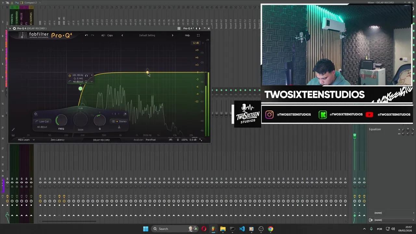Click the Undo arrow in Pro-Q 4

[86, 35]
